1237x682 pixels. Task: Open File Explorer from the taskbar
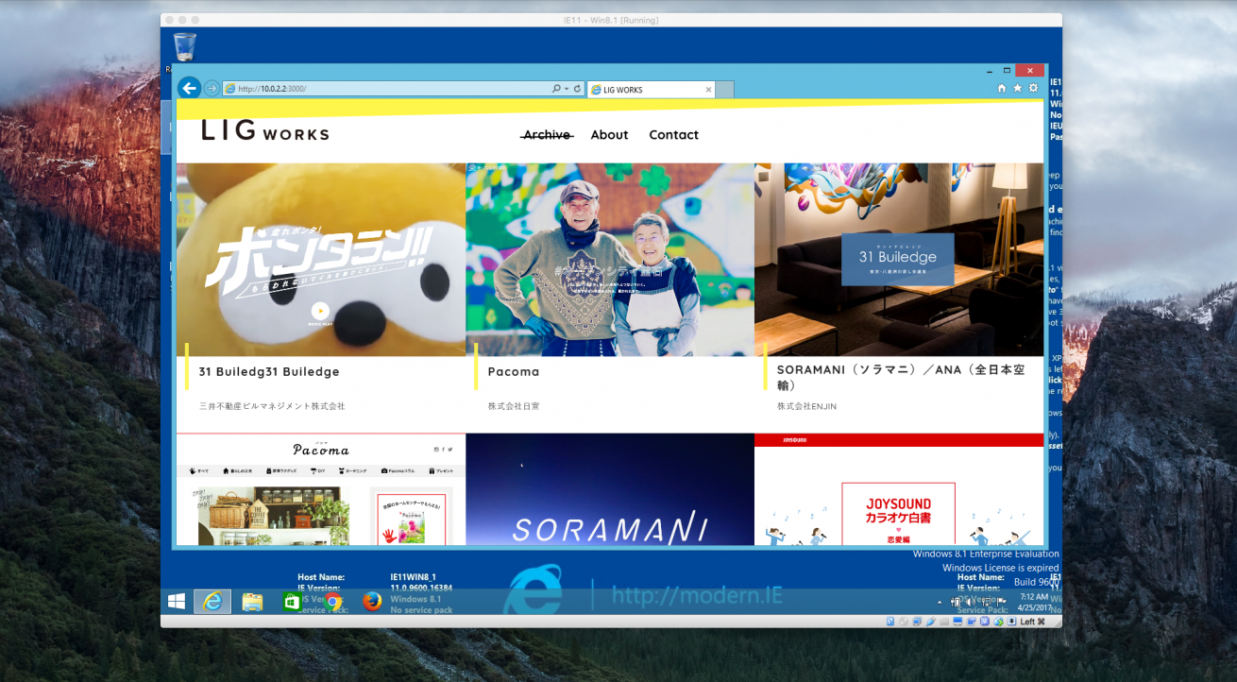pos(252,602)
